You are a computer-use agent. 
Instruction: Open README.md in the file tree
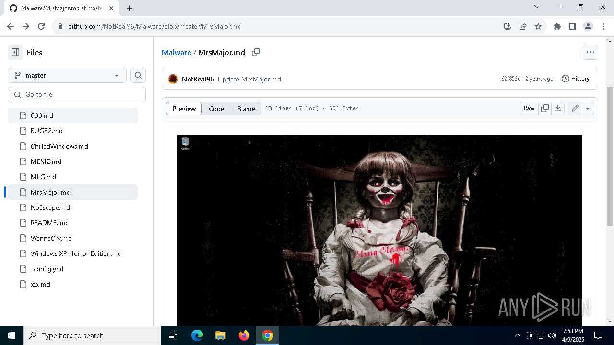(73, 223)
